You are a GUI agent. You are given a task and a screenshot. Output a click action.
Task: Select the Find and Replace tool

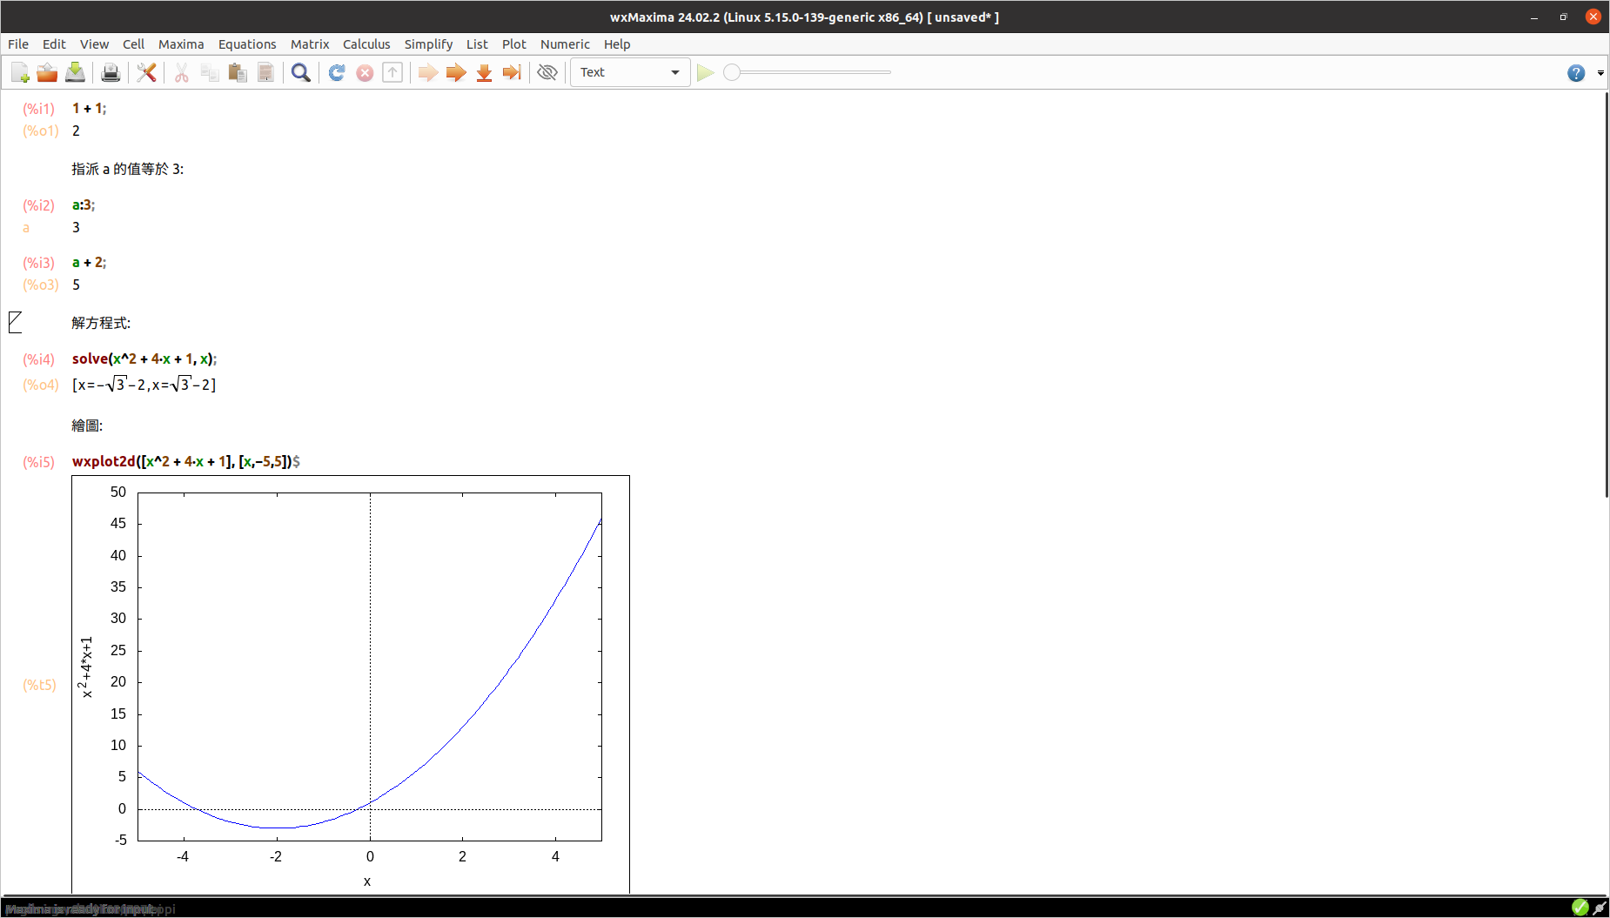(x=301, y=72)
